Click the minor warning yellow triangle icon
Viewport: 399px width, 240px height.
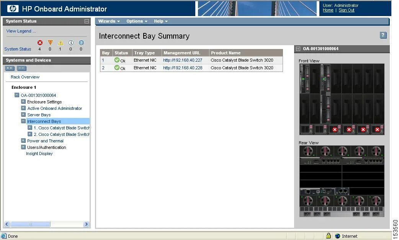click(x=61, y=43)
